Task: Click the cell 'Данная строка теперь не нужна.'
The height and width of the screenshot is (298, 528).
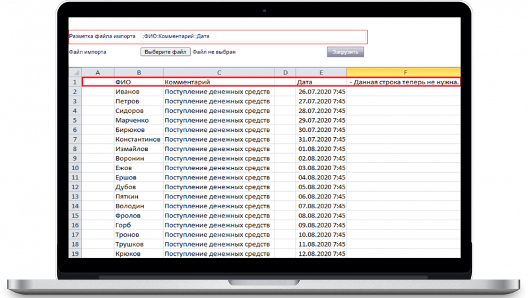Action: tap(404, 82)
